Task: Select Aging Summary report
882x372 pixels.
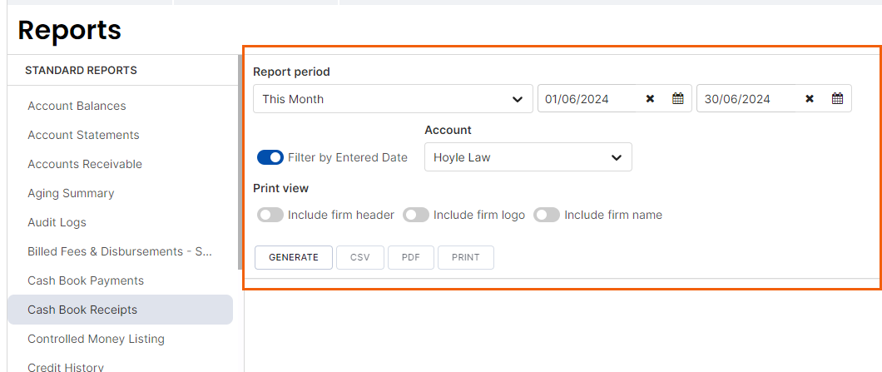Action: (x=71, y=193)
